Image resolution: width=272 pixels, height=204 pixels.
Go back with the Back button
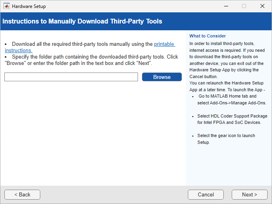coord(22,194)
